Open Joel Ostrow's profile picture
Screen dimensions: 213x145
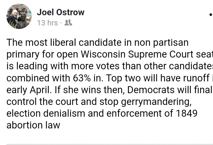[19, 16]
